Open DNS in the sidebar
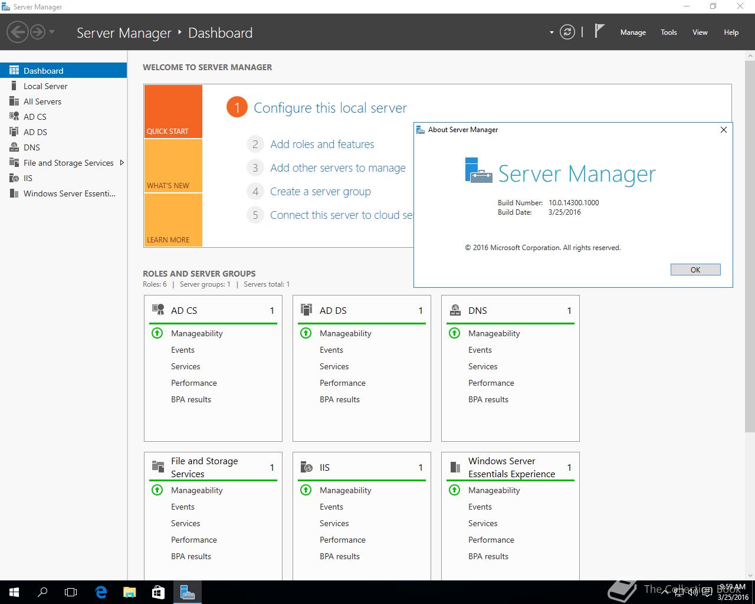This screenshot has width=755, height=604. [x=63, y=147]
